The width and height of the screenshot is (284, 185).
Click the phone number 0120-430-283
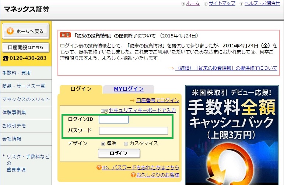click(28, 58)
